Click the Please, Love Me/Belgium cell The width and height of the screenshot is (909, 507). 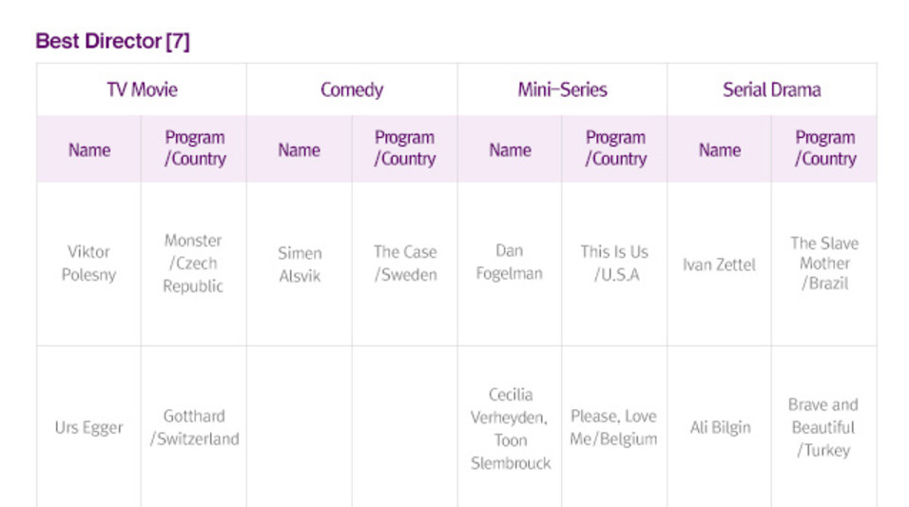tap(614, 427)
